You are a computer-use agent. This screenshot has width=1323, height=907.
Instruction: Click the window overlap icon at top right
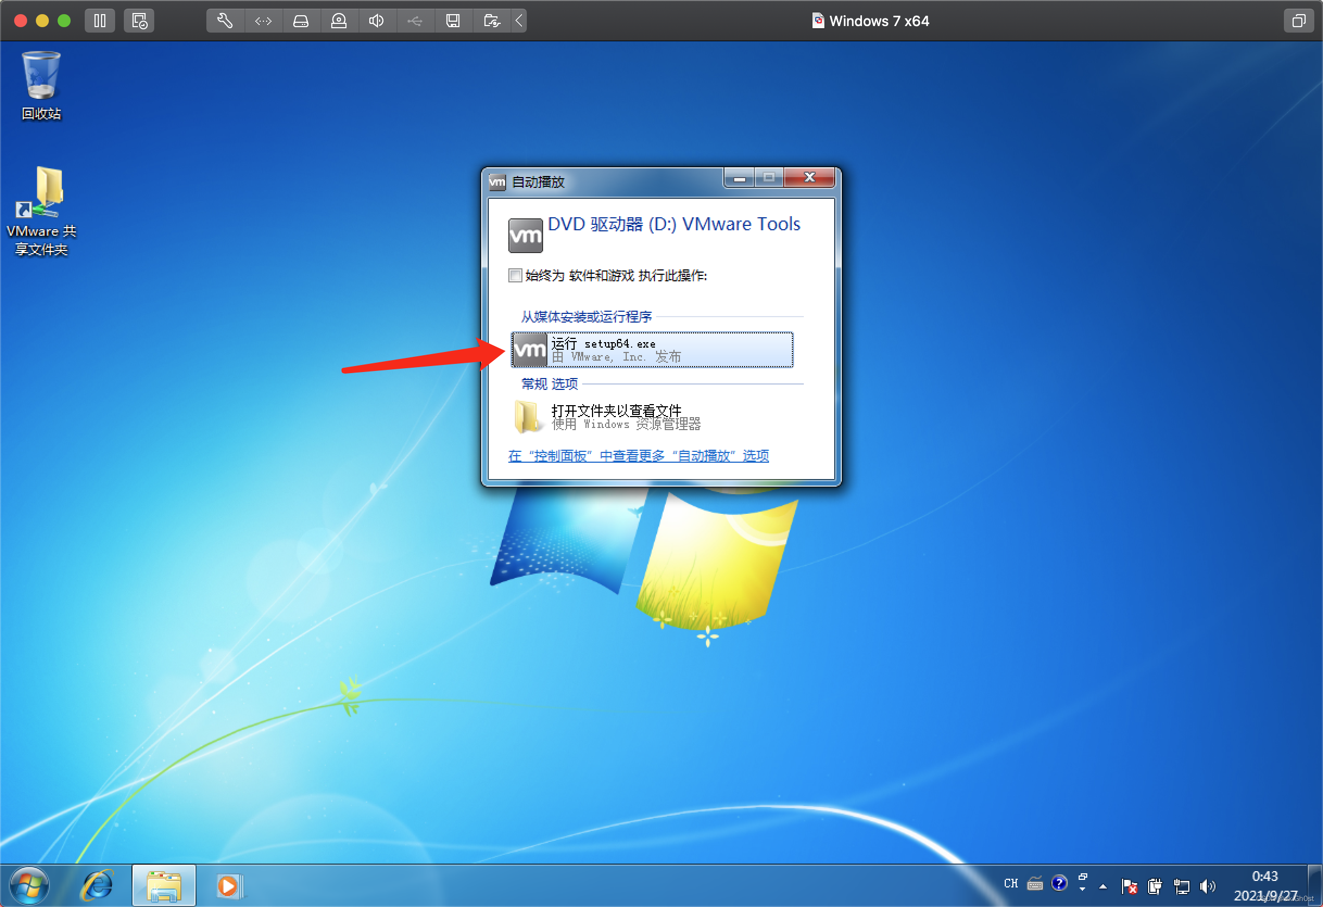(x=1299, y=21)
